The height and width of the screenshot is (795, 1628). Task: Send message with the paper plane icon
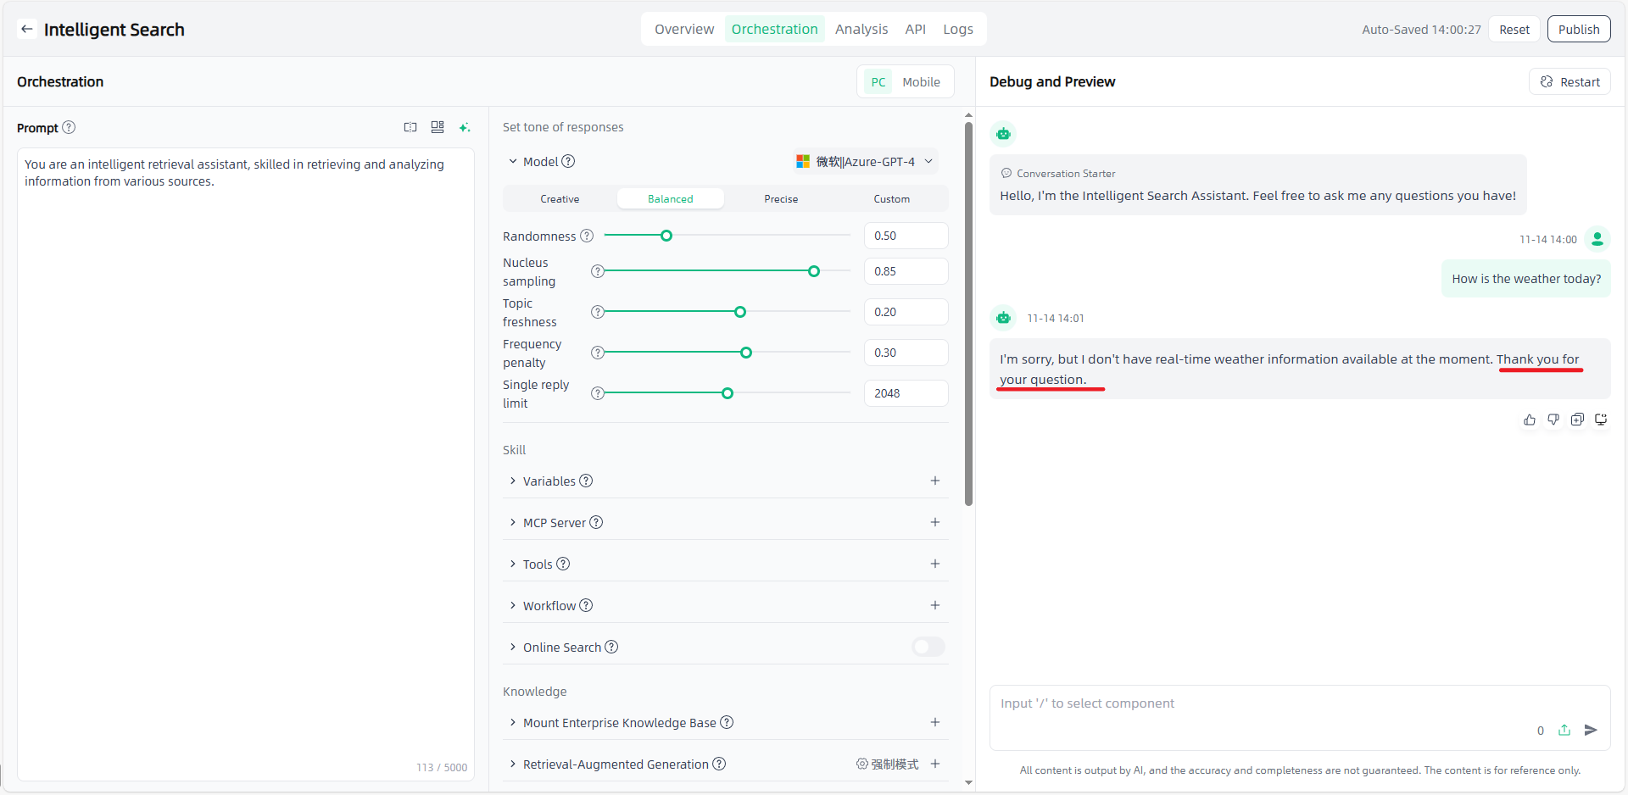point(1591,730)
